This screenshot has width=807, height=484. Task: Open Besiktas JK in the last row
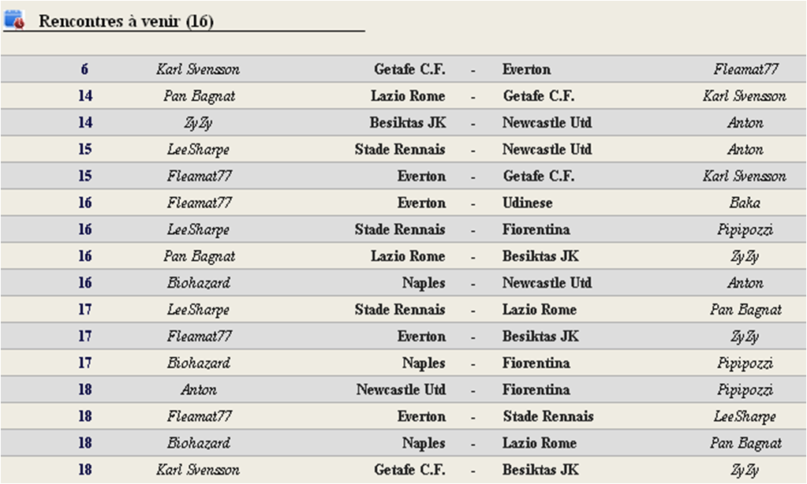(x=540, y=470)
